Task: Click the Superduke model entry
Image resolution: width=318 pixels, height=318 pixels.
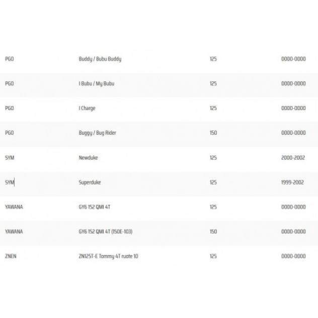Action: 90,182
